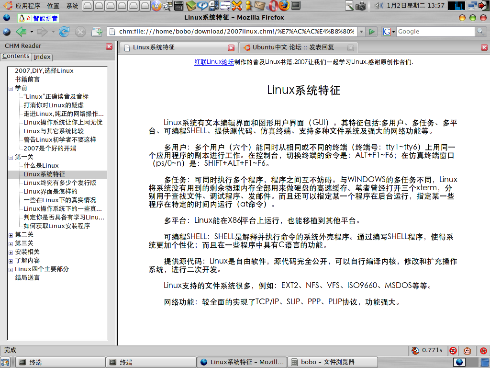
Task: Click the greyed Stop loading button
Action: 80,32
